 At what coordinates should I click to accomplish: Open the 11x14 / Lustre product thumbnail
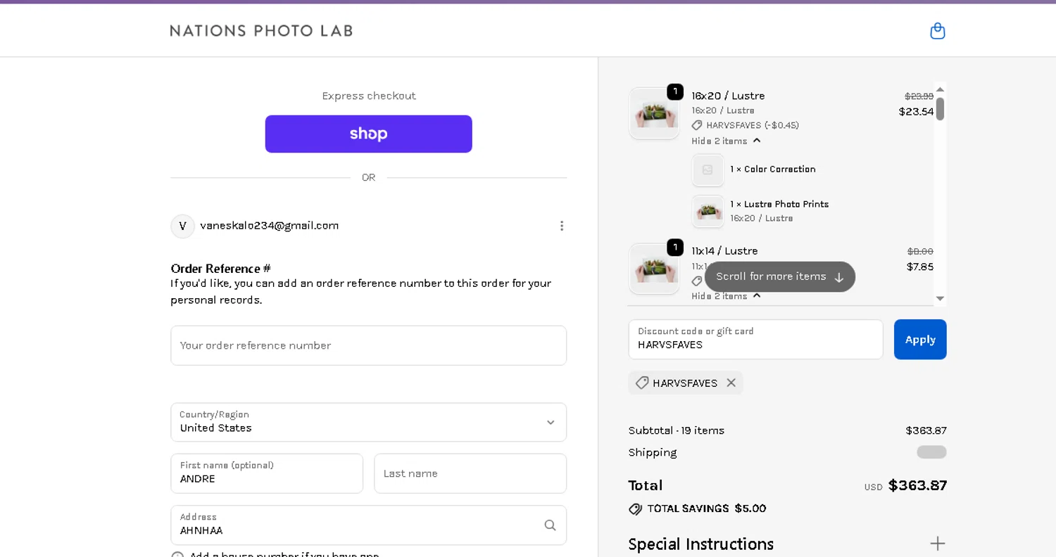point(654,269)
